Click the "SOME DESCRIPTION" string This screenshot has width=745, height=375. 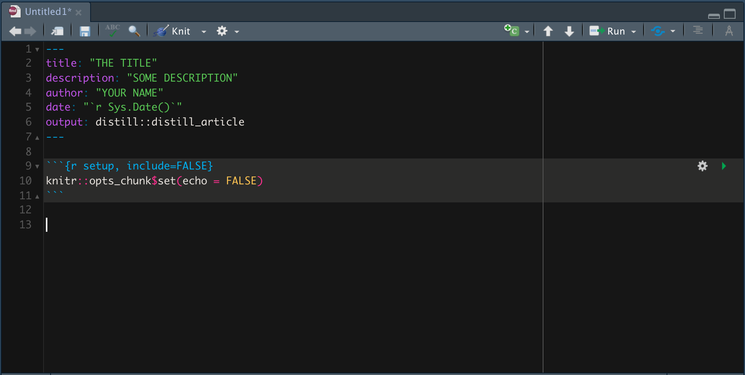click(182, 78)
